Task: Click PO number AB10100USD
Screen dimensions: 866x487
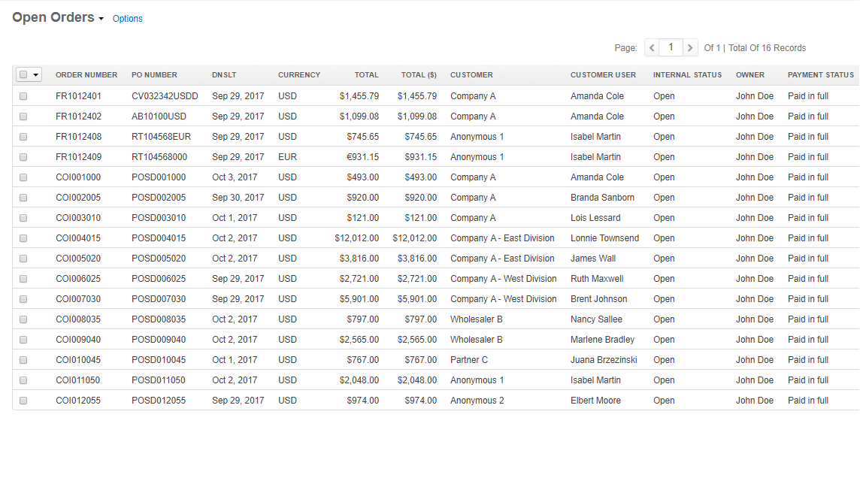Action: [x=159, y=116]
